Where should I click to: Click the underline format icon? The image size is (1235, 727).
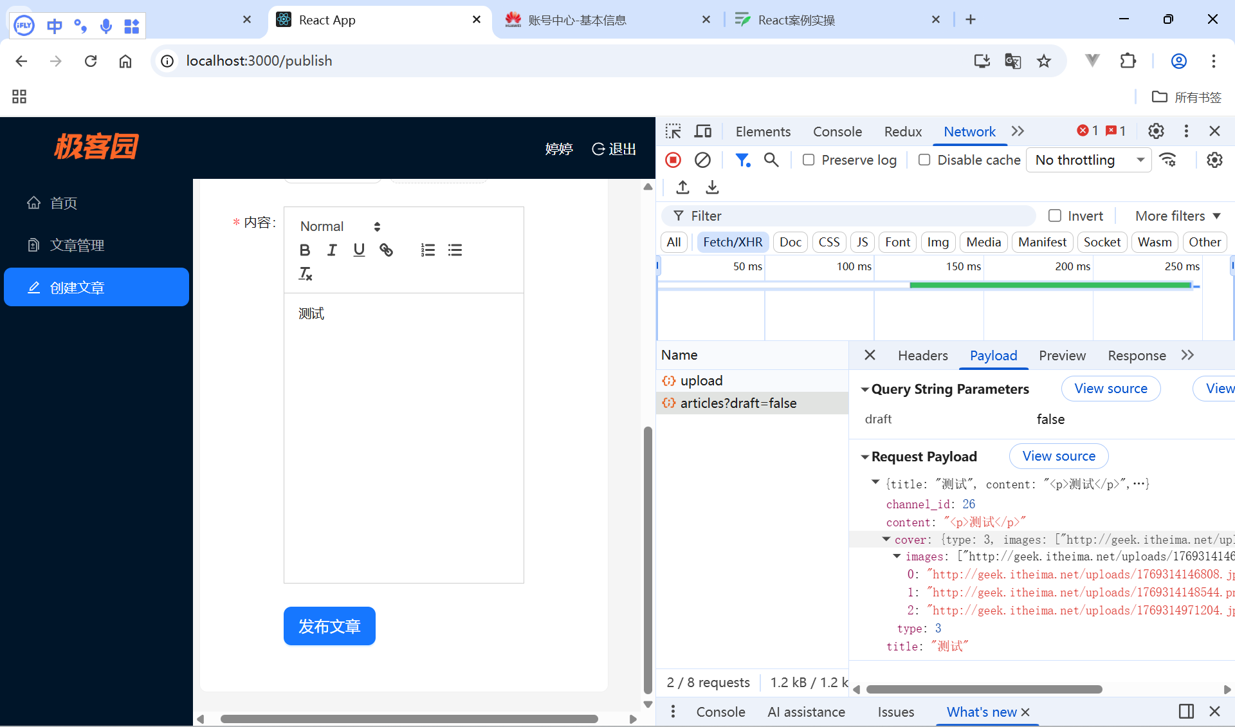point(359,250)
